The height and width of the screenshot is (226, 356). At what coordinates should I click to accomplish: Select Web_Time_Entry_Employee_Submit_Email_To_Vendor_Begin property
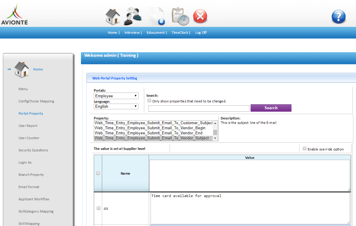[x=154, y=128]
